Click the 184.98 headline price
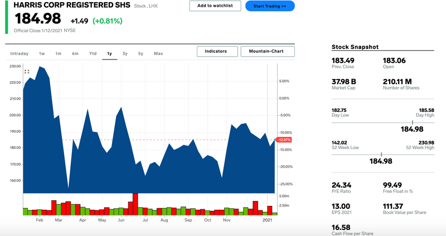This screenshot has width=446, height=236. point(38,19)
